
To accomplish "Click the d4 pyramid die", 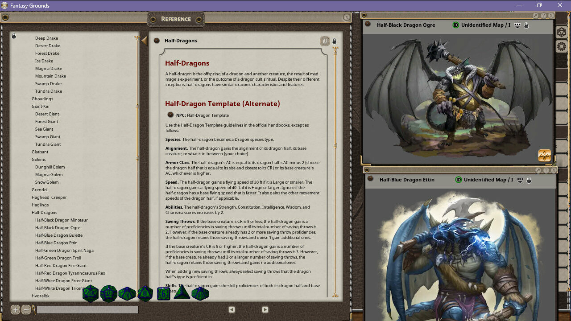I will (x=182, y=293).
